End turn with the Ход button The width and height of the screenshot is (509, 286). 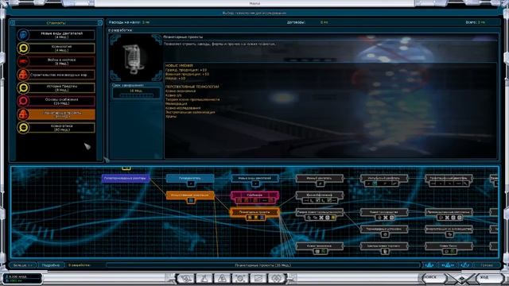point(490,278)
